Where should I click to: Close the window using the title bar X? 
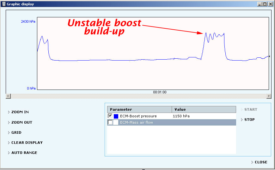(271, 4)
